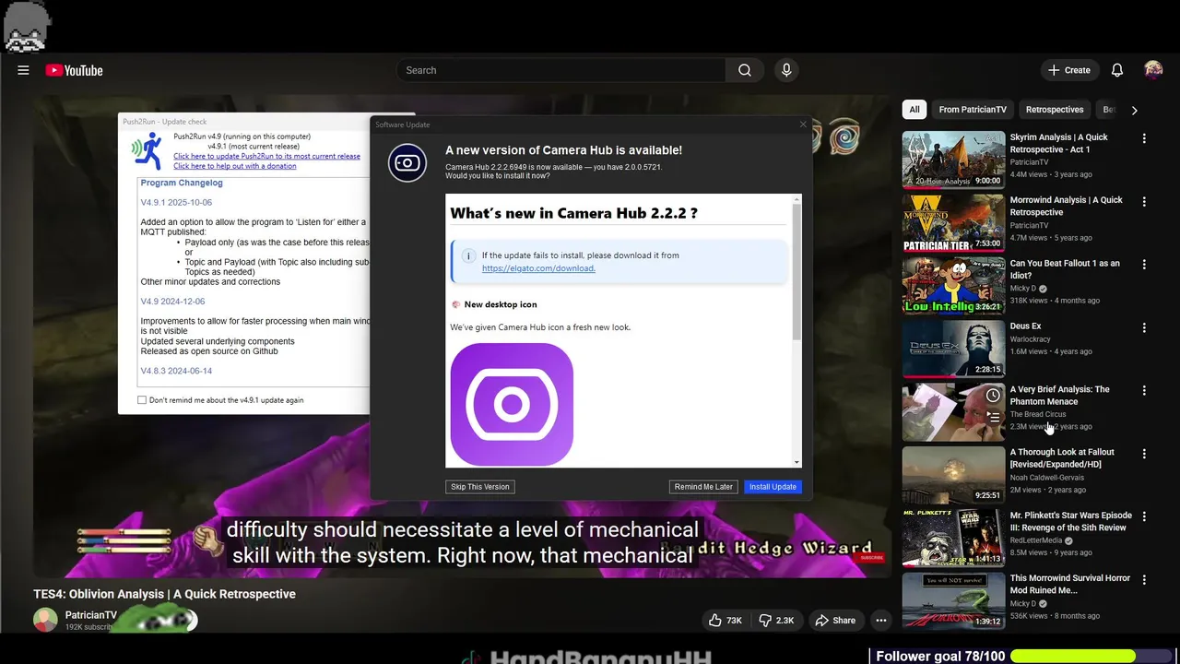
Task: Click V4.8.3 2024-06-14 changelog heading
Action: [176, 371]
